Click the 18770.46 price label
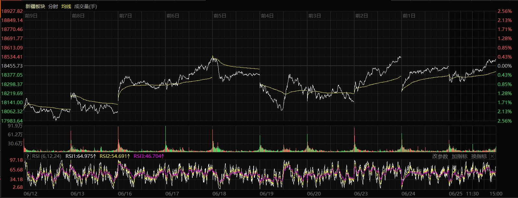The width and height of the screenshot is (518, 198). point(12,29)
